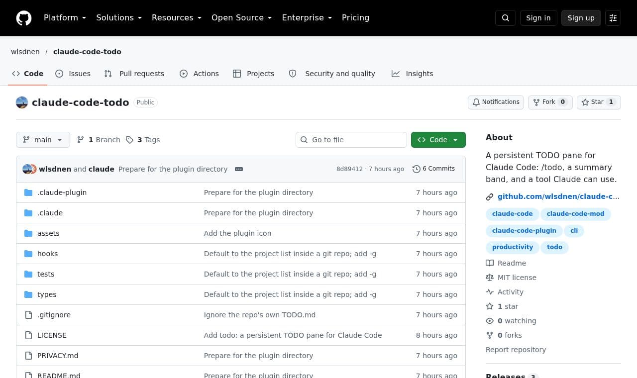
Task: Open the tests folder
Action: click(x=46, y=274)
